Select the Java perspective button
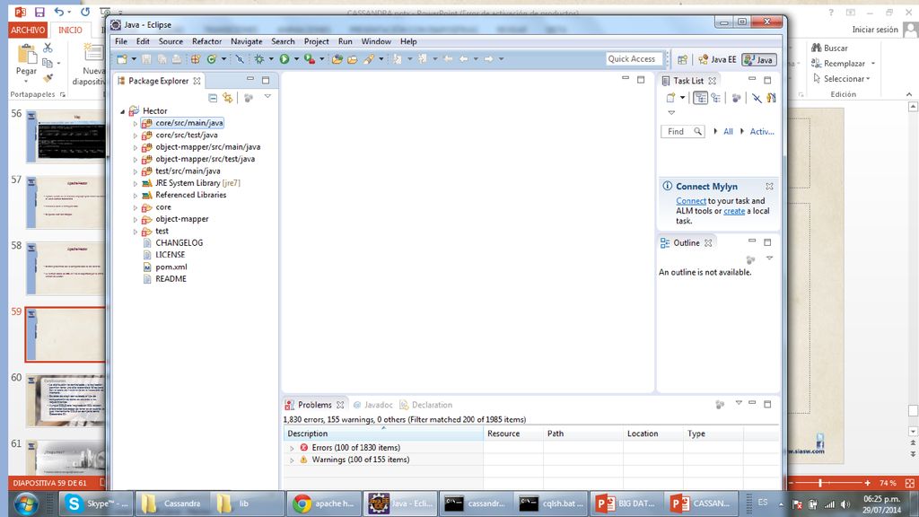The image size is (919, 517). (759, 60)
